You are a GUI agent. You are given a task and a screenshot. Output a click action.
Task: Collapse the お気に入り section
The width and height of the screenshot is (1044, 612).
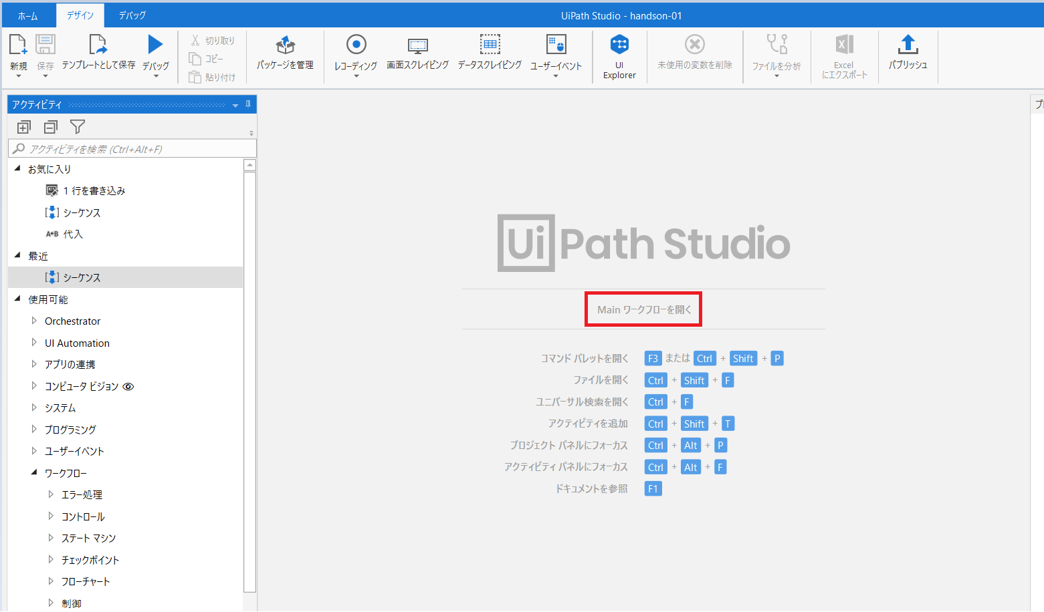(17, 168)
